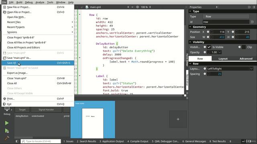Click the Build hammer icon
257x144 pixels.
7,138
